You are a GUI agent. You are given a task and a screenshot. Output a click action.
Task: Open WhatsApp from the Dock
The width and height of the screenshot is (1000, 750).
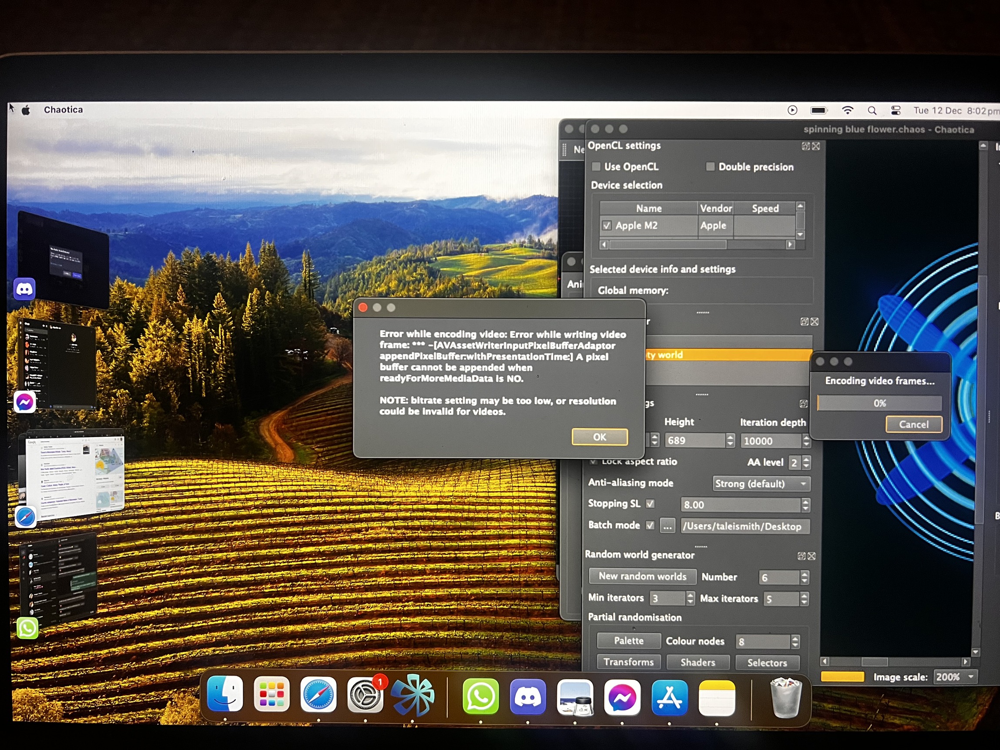click(x=480, y=696)
